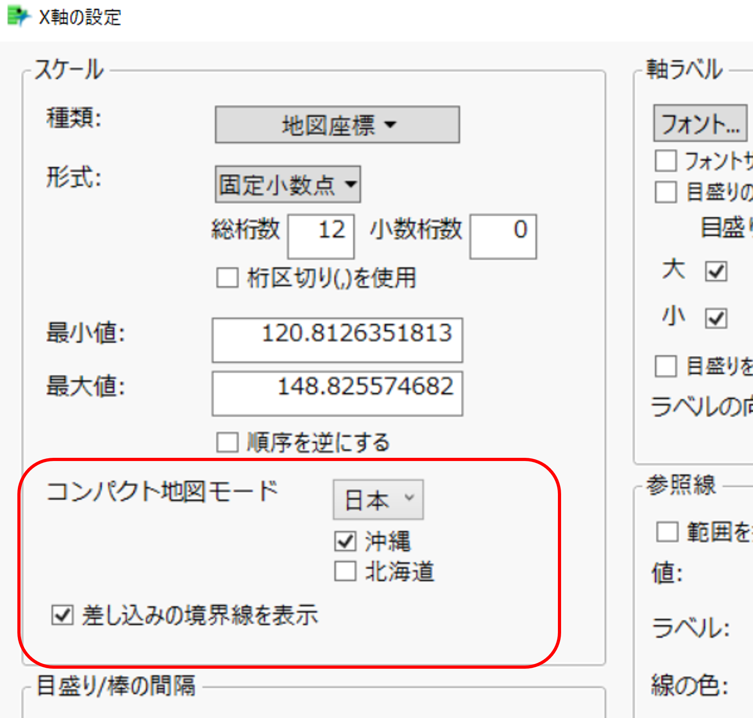
Task: Uncheck the 大 major tick label checkbox
Action: (x=716, y=271)
